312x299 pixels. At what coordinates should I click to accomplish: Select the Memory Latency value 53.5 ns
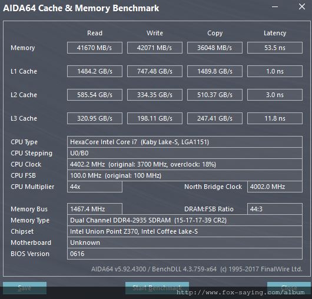275,48
